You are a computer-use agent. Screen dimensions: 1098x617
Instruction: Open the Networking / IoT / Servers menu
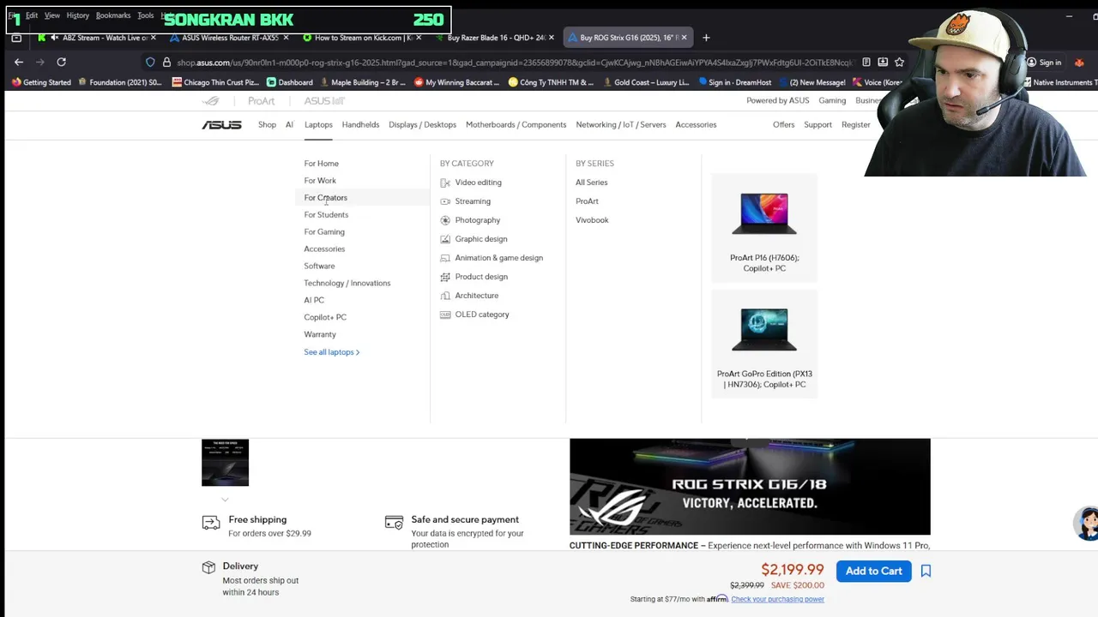[x=621, y=124]
